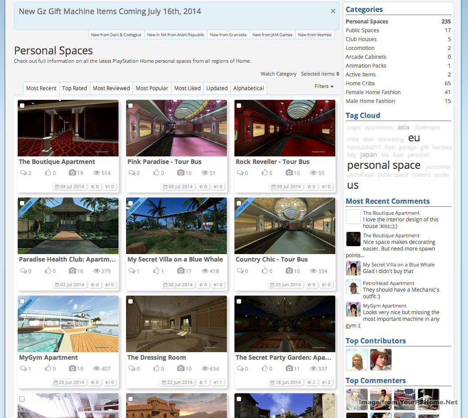Open New in NA from Atom Republic tab
The image size is (468, 418).
click(x=176, y=34)
